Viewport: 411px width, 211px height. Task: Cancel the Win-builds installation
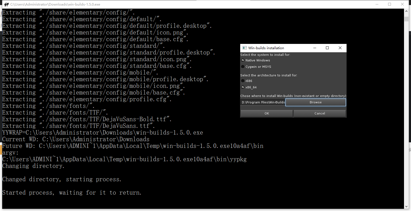coord(319,113)
